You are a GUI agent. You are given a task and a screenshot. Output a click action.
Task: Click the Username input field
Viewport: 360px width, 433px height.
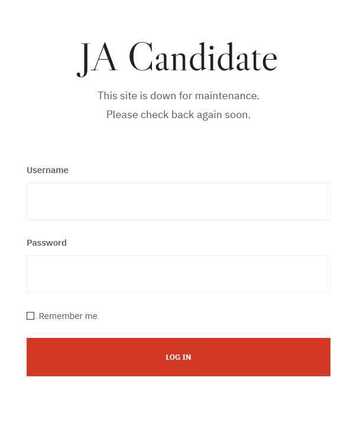178,201
